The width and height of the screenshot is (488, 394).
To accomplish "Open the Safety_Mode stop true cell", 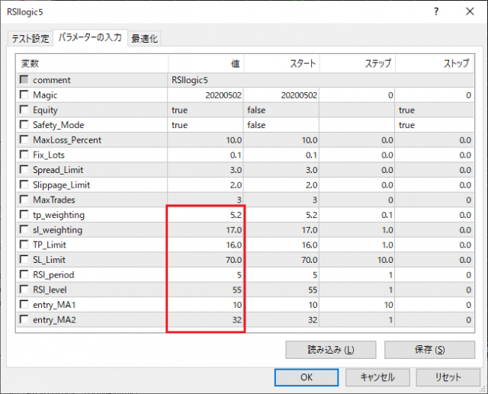I will tap(435, 125).
